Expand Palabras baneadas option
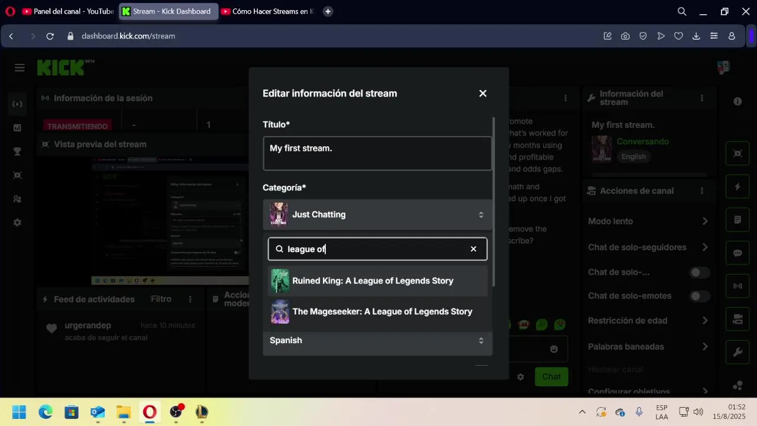The height and width of the screenshot is (426, 757). [648, 347]
